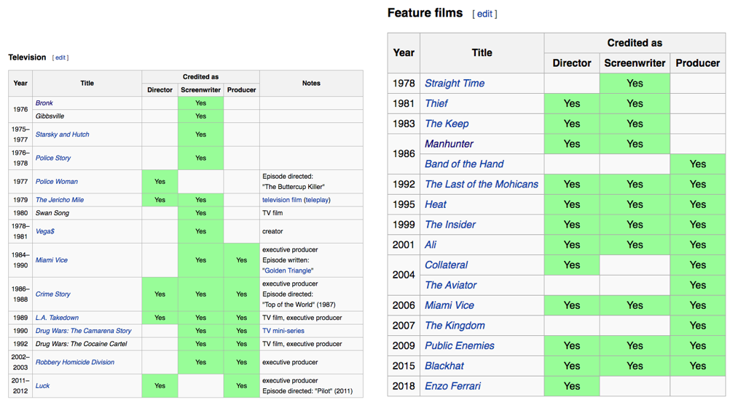Open the Collateral film link
Screen dimensions: 730x402
446,265
